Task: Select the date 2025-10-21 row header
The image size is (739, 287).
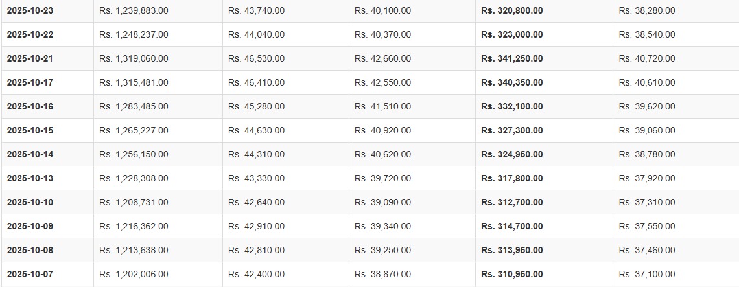Action: [30, 58]
